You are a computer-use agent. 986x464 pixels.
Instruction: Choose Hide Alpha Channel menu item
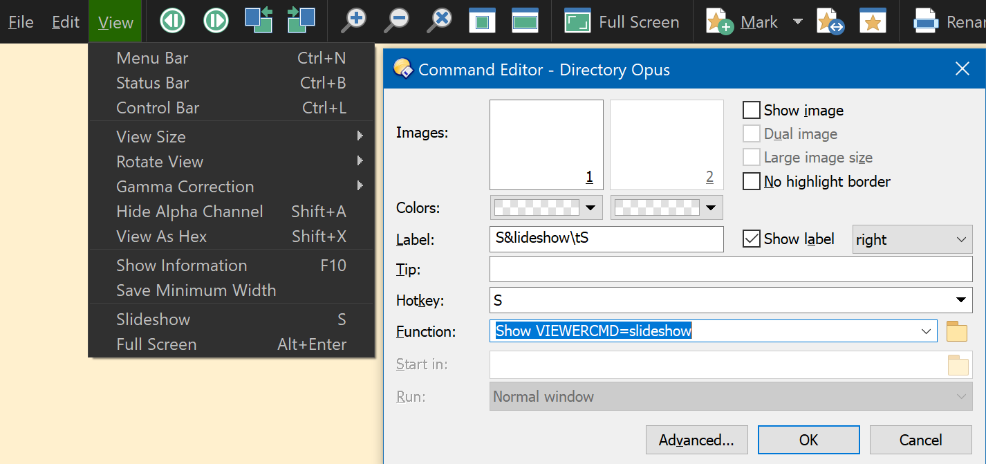click(x=232, y=212)
